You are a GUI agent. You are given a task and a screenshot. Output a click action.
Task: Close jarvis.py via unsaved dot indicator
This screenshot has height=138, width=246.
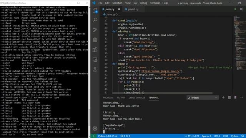tap(119, 9)
